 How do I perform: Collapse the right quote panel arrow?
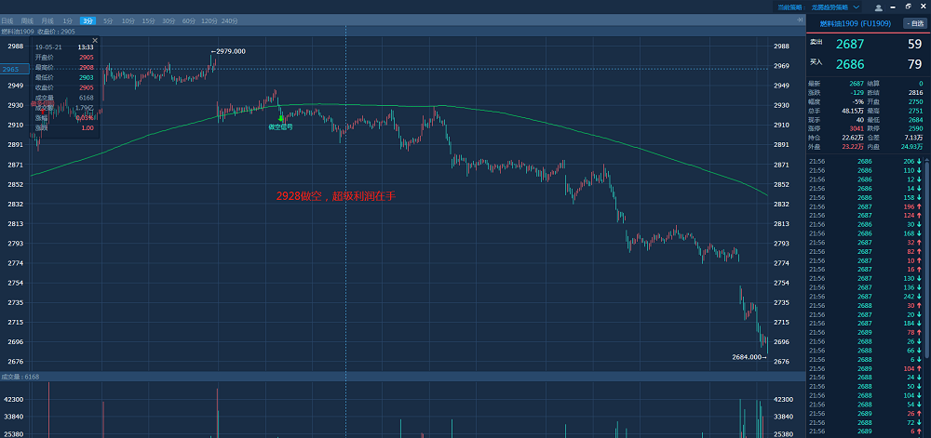click(x=799, y=20)
